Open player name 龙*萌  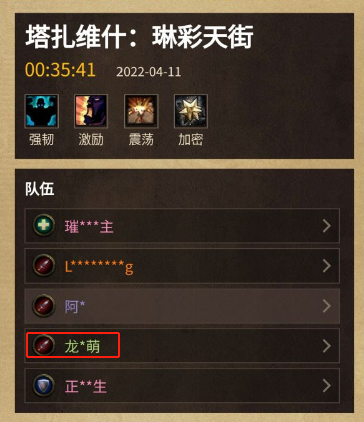(x=82, y=346)
